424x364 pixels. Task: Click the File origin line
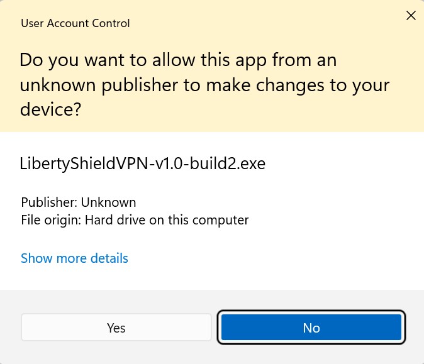pos(135,220)
